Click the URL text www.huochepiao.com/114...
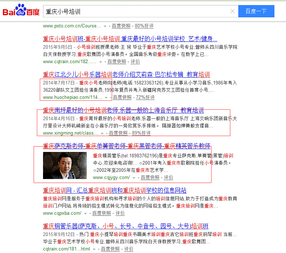 (72, 97)
